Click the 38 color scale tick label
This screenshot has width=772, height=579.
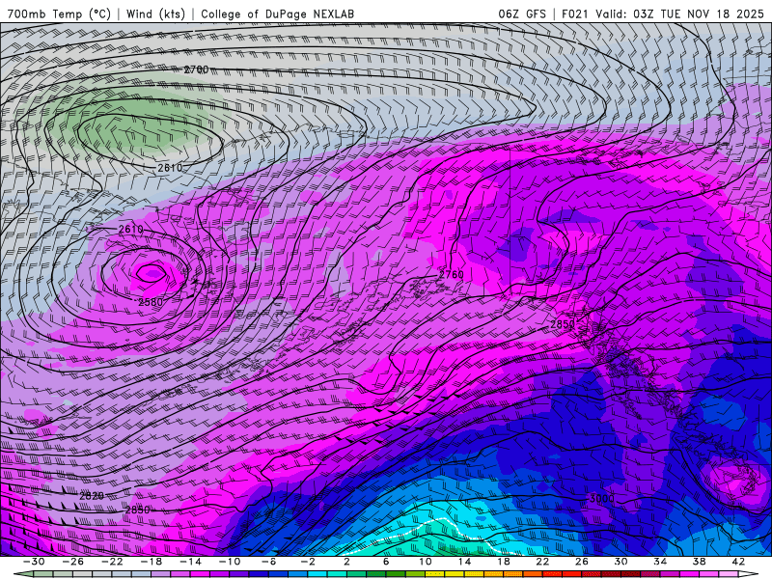coord(699,562)
